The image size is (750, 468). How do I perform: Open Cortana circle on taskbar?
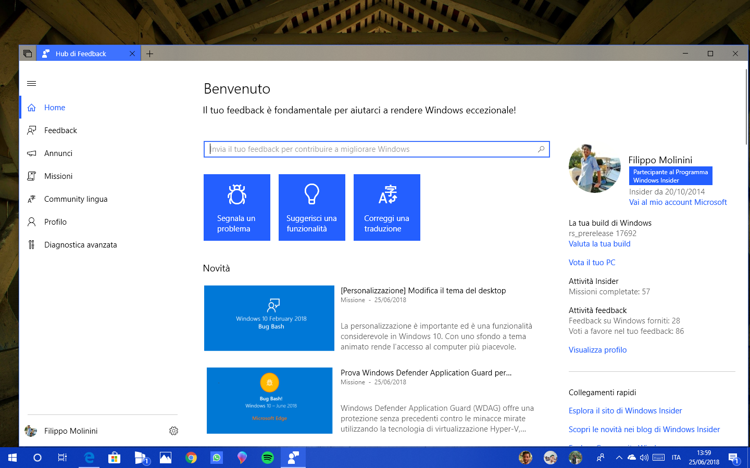coord(37,458)
